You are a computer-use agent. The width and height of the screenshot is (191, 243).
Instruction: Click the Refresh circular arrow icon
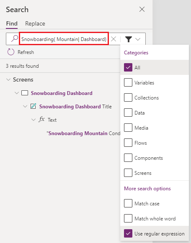[11, 52]
